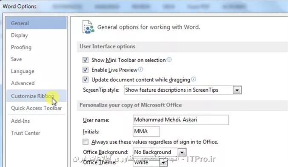
Task: Click the User Interface options heading
Action: coord(108,46)
